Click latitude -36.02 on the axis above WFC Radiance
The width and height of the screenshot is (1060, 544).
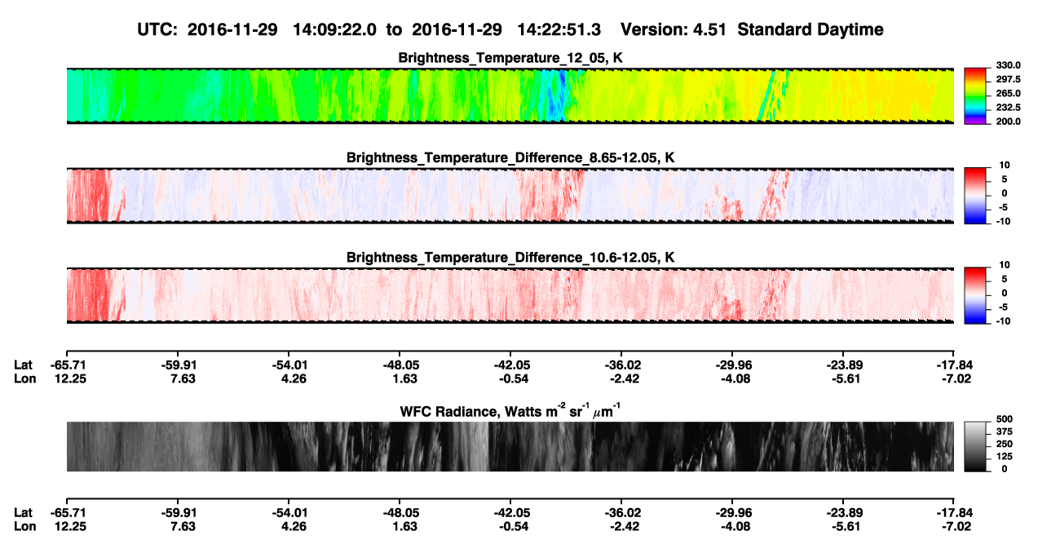621,365
